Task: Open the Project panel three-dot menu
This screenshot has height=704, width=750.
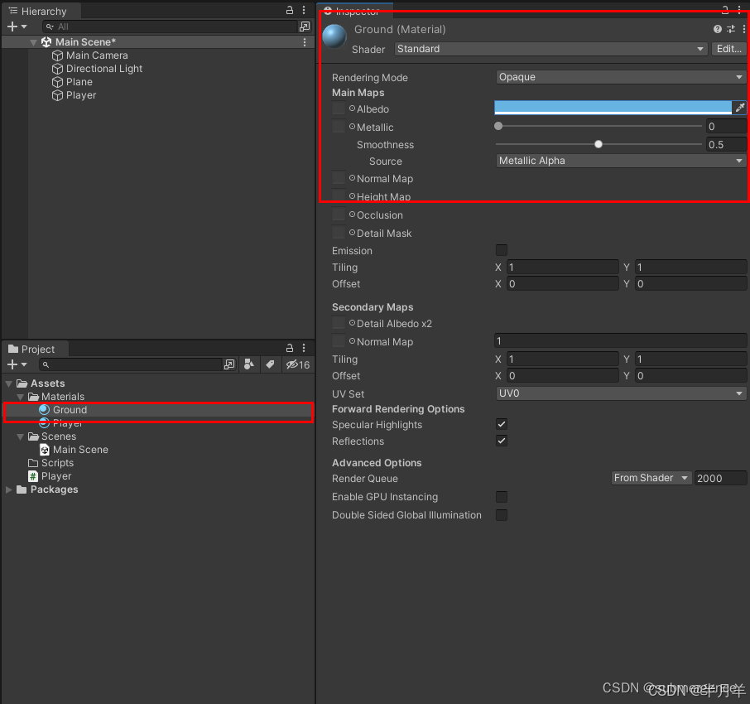Action: 304,348
